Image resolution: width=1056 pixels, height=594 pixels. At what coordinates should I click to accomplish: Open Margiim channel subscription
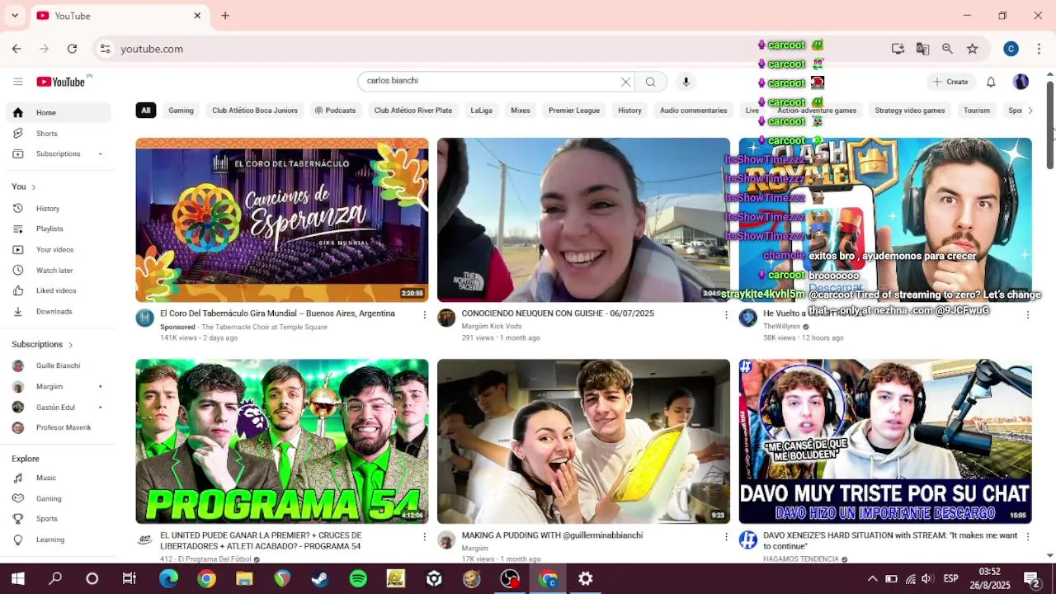point(58,387)
